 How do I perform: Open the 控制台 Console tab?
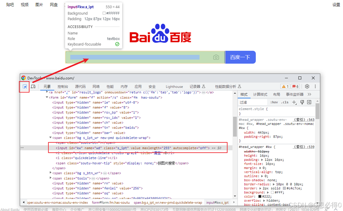[63, 86]
